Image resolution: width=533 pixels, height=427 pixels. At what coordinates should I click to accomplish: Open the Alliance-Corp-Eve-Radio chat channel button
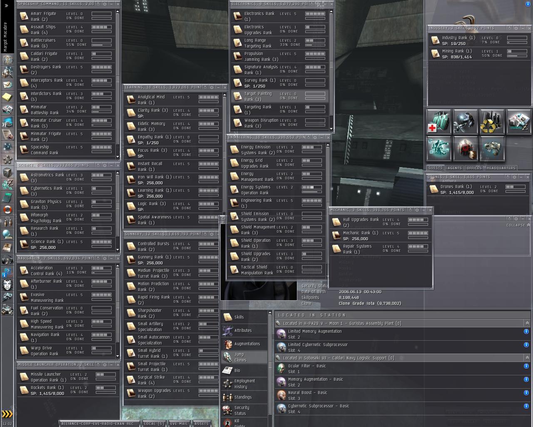coord(99,424)
